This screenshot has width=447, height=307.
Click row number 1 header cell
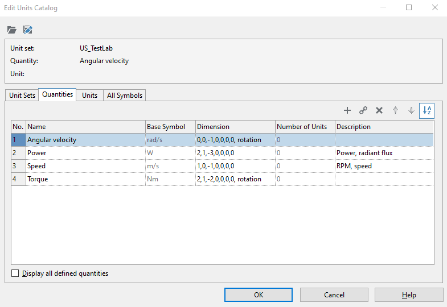coord(19,140)
